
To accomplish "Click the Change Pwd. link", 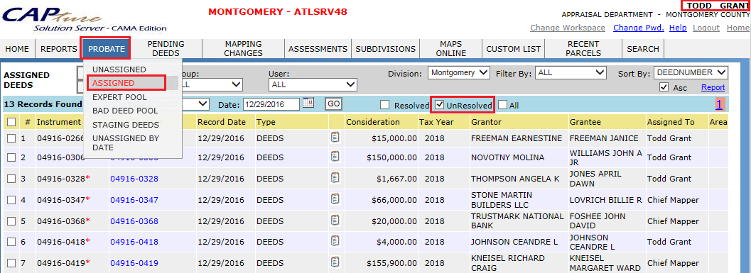I will [639, 28].
